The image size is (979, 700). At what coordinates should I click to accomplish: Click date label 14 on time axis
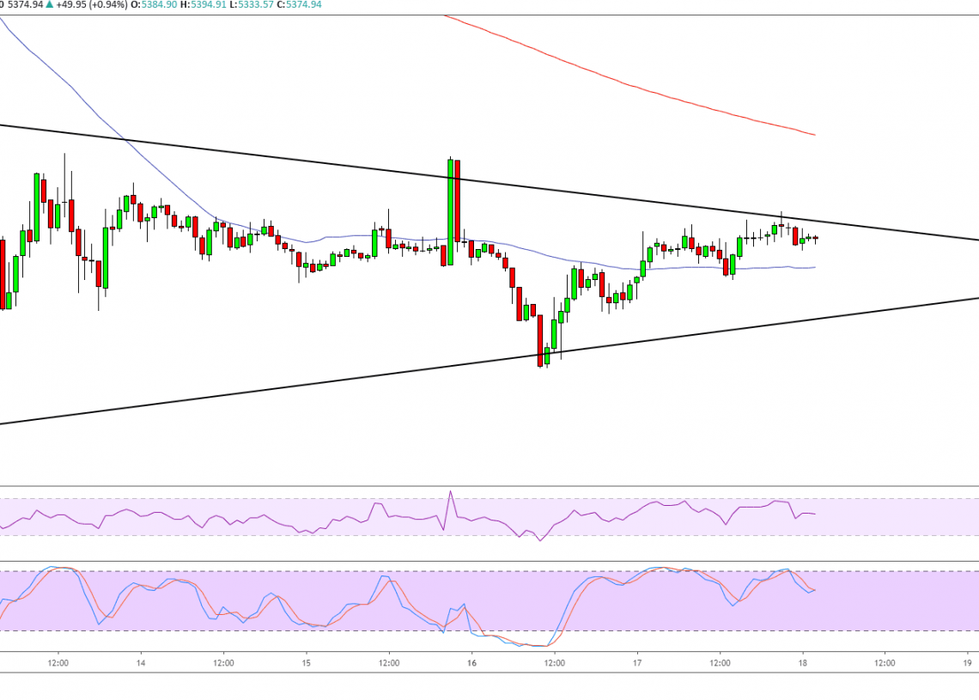[141, 663]
